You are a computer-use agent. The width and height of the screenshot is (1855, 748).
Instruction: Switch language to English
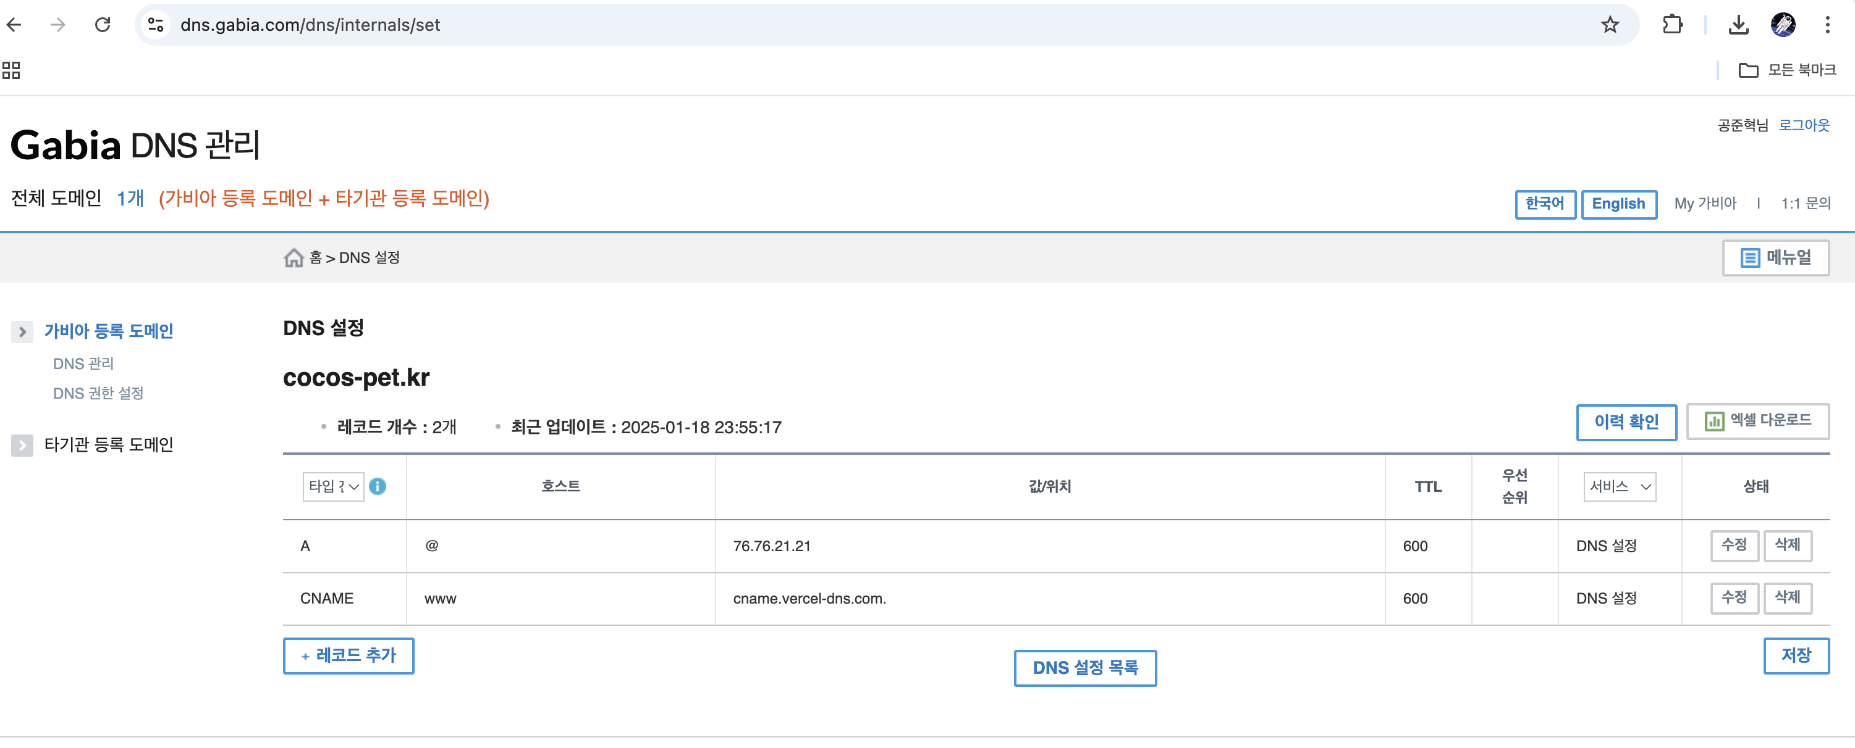point(1618,204)
